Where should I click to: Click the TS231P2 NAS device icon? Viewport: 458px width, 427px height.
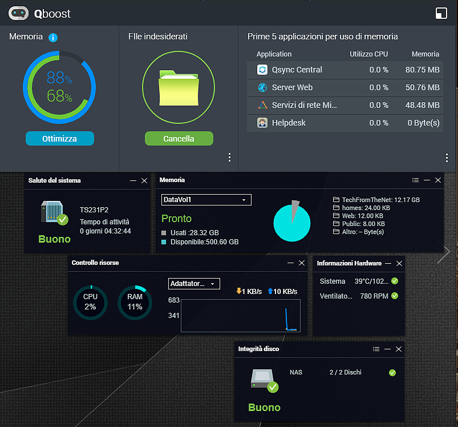[x=52, y=212]
